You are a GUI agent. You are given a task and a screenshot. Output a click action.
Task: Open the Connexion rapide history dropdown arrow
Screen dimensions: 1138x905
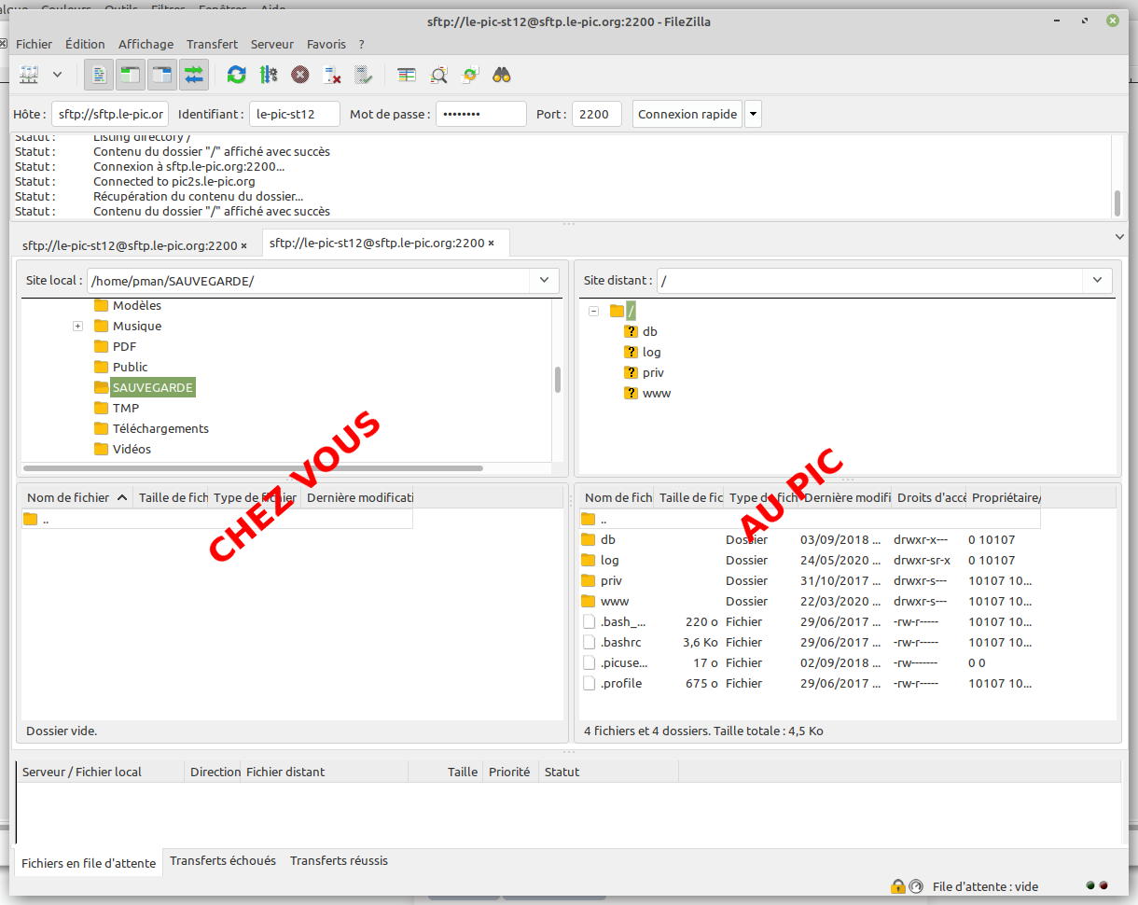click(753, 115)
